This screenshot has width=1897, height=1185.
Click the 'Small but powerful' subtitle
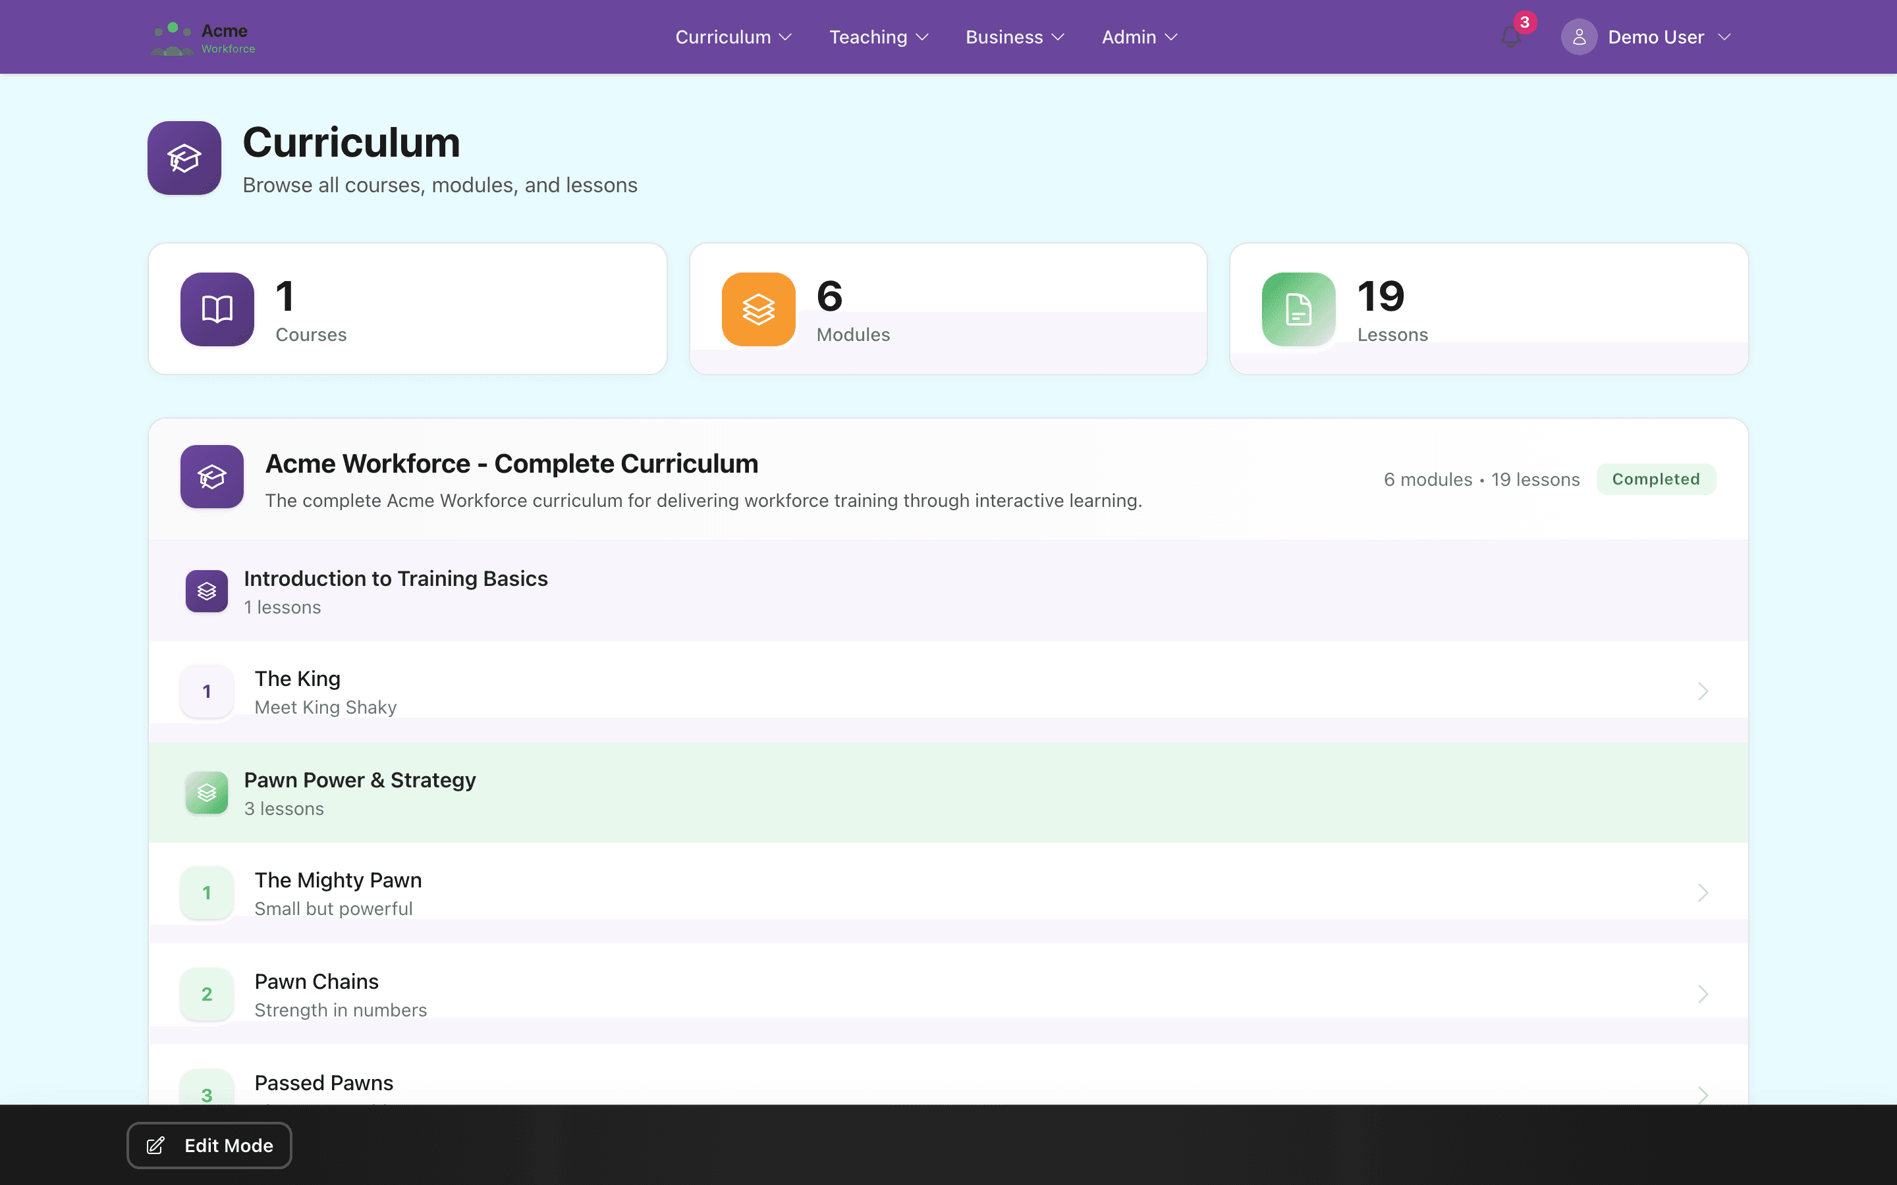pyautogui.click(x=333, y=908)
